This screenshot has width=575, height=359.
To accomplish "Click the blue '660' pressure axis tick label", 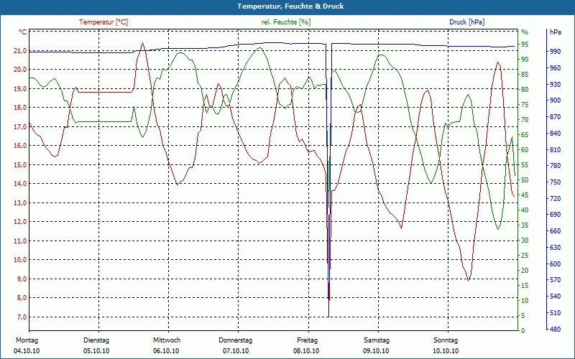I will point(556,230).
